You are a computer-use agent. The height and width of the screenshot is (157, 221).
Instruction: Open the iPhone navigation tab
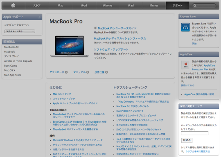click(107, 5)
